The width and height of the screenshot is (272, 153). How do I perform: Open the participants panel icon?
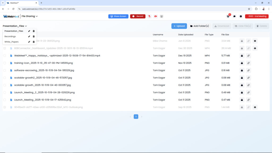click(x=228, y=16)
